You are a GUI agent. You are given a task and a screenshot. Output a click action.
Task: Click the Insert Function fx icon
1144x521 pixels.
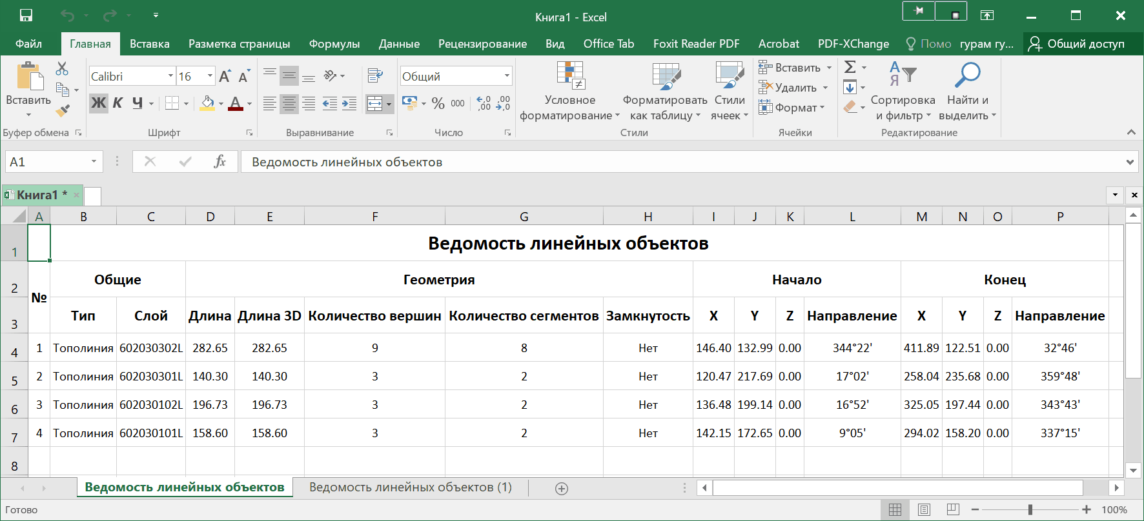point(220,162)
